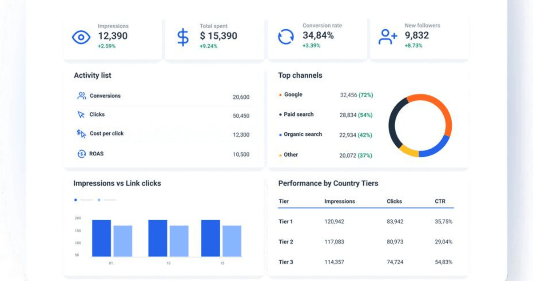Select the Paid search channel entry
The image size is (533, 281).
298,115
